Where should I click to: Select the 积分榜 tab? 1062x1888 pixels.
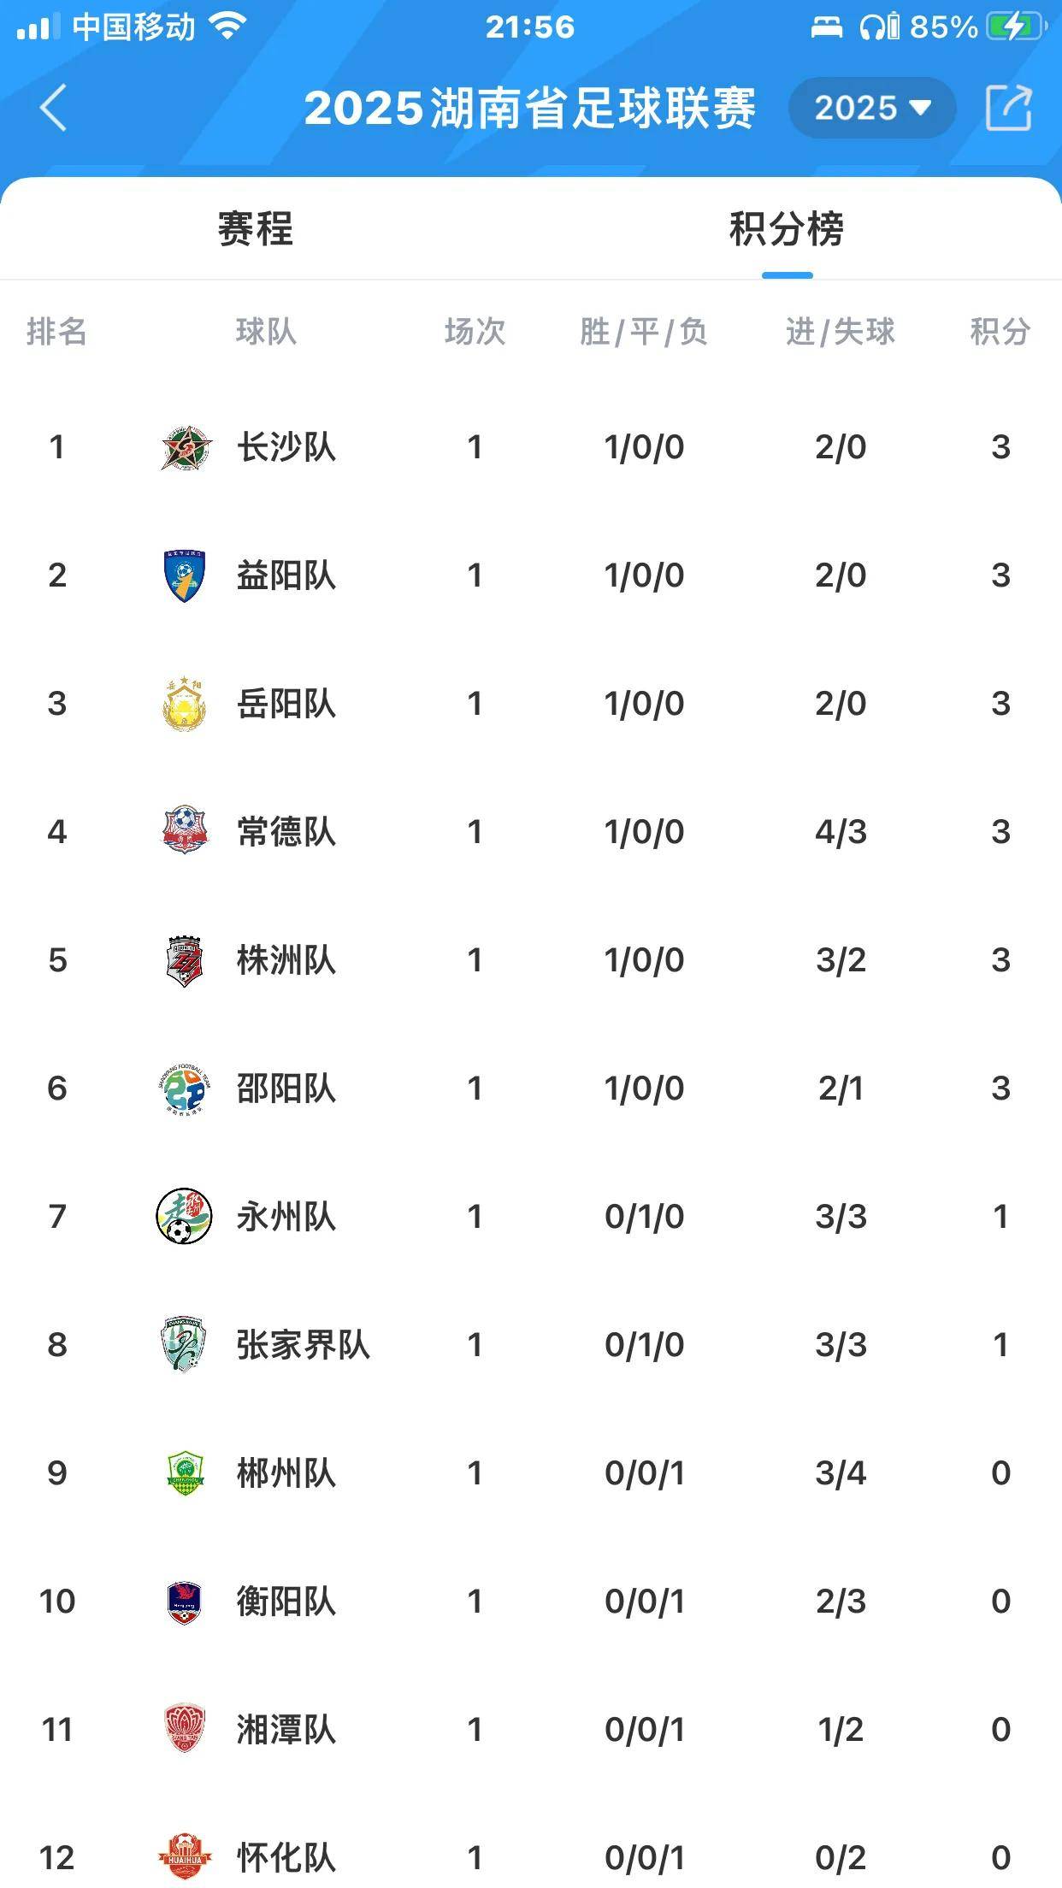point(787,229)
